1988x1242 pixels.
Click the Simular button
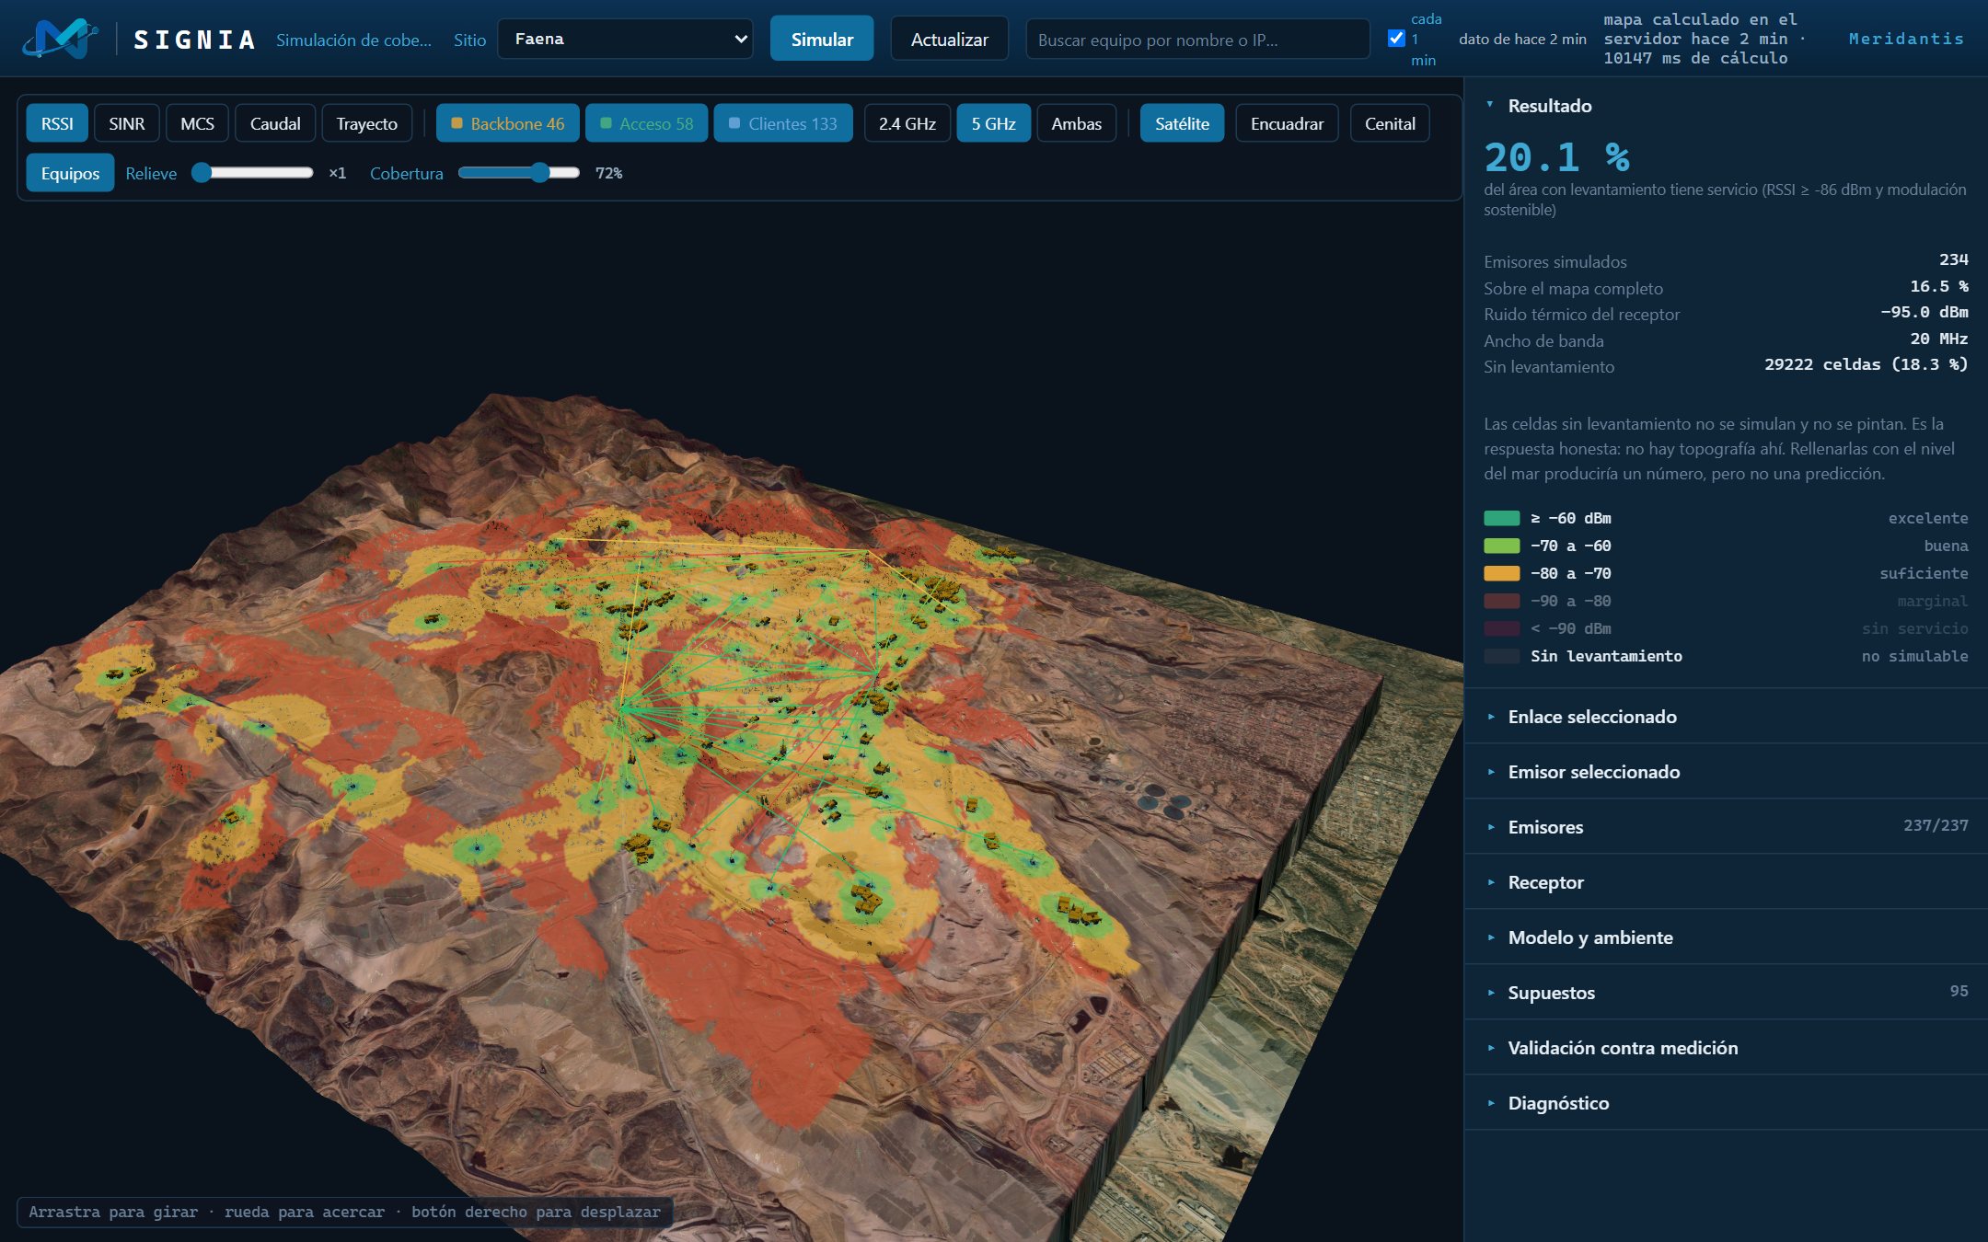(x=822, y=39)
